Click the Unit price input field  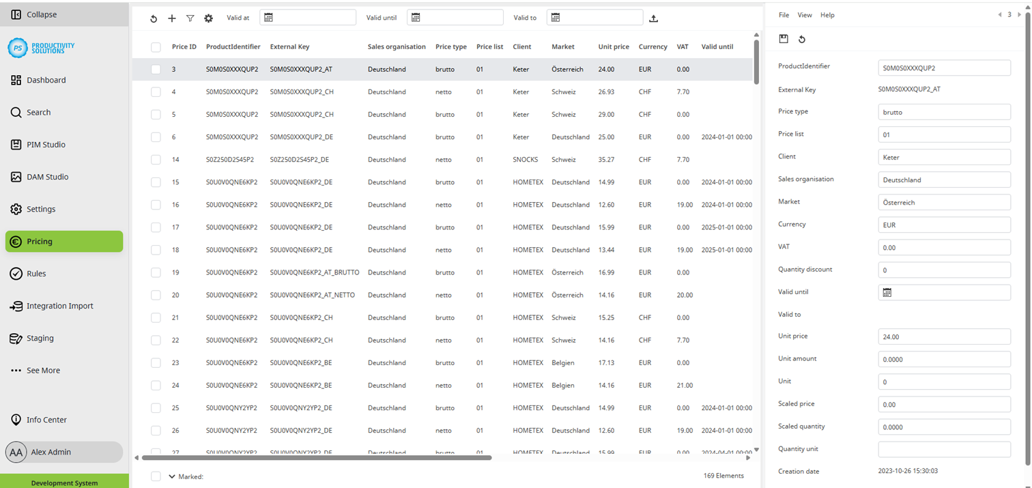click(x=945, y=336)
